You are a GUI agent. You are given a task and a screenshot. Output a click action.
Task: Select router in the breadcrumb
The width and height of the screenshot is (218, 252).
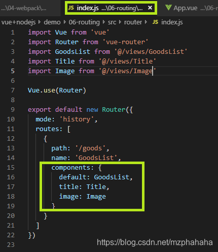[x=133, y=22]
